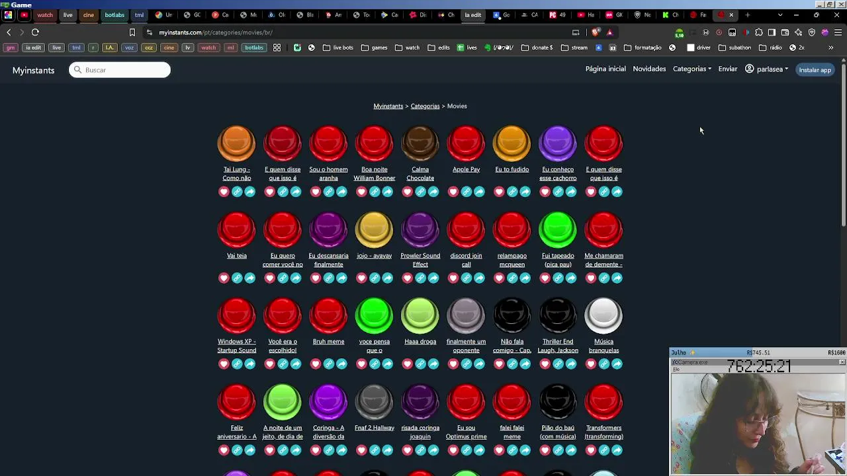
Task: Favorite the Pião do baú sound
Action: tap(545, 450)
